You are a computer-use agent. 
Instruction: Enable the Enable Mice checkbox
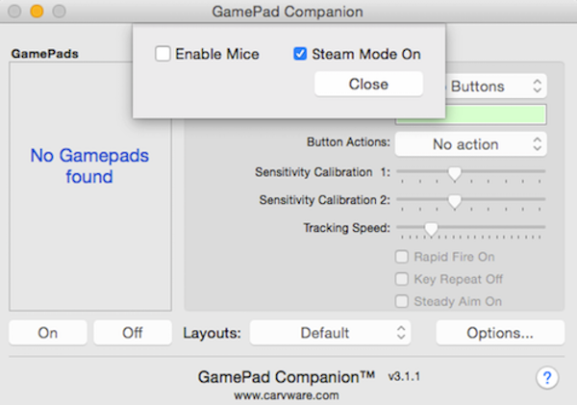click(x=163, y=55)
